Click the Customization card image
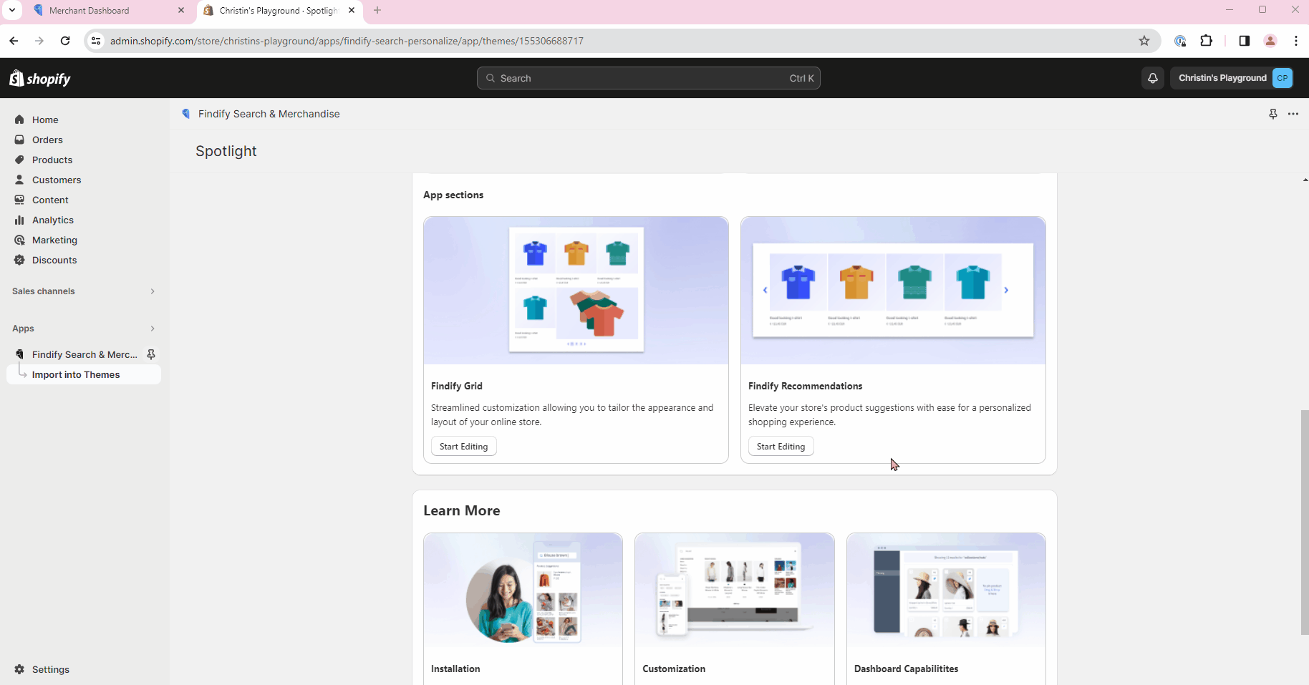 (734, 591)
